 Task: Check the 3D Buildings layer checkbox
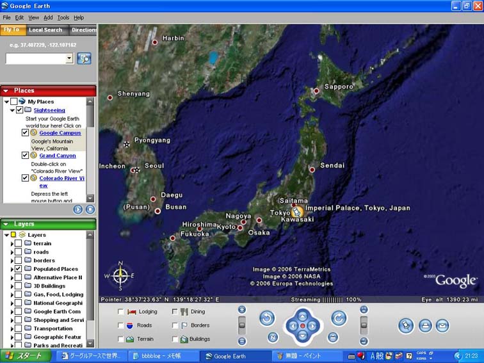[18, 286]
